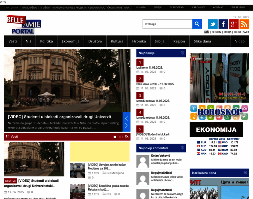Image resolution: width=253 pixels, height=199 pixels.
Task: Select third Vesti pager square
Action: coord(122,137)
